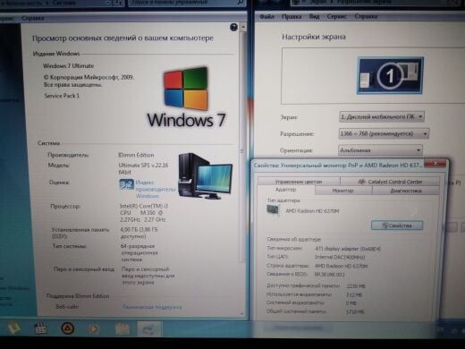Click the Свойства adapter properties button
The height and width of the screenshot is (349, 465).
(x=397, y=226)
